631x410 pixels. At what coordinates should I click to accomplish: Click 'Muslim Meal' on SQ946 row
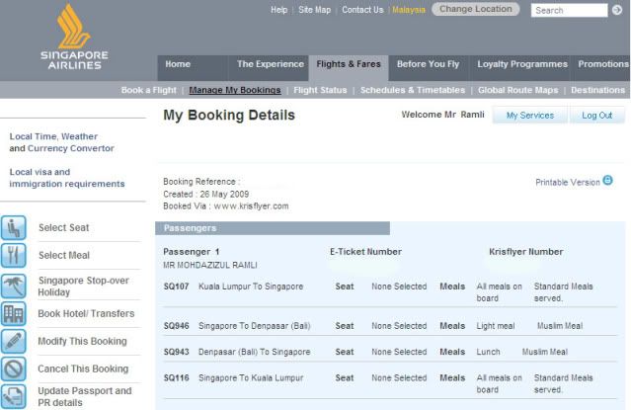[x=560, y=326]
